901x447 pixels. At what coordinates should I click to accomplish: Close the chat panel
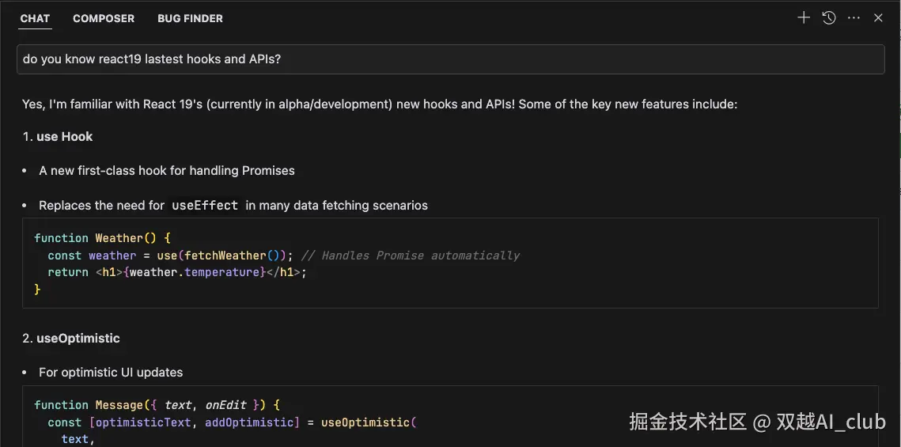(878, 18)
